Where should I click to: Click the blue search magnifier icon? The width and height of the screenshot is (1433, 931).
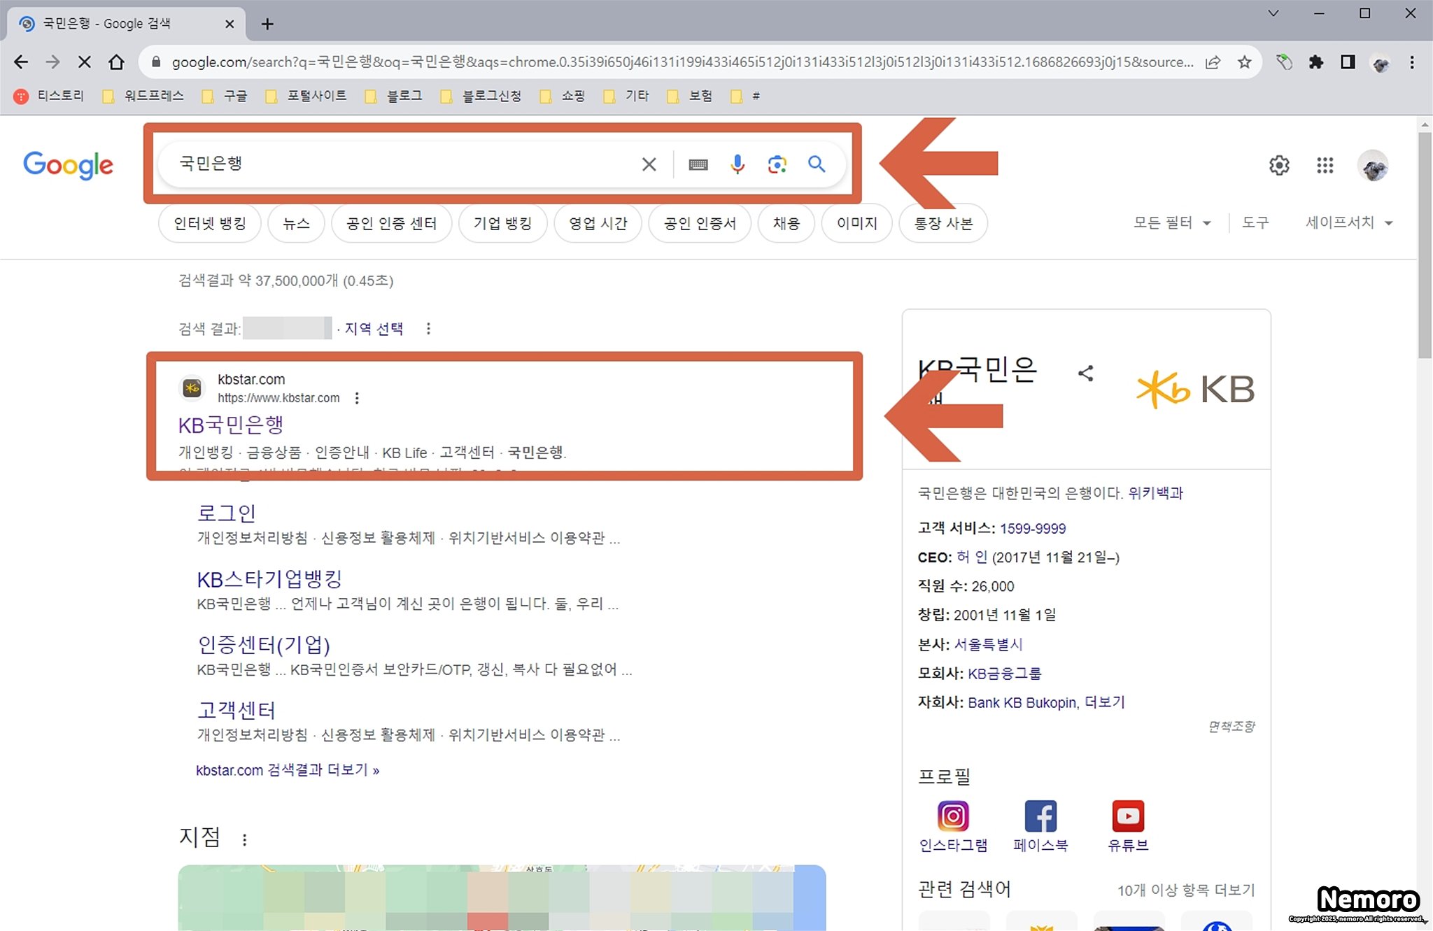(816, 164)
